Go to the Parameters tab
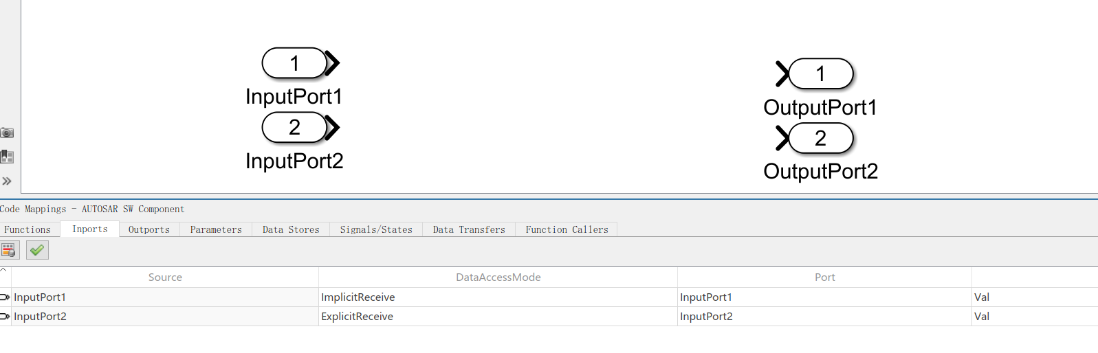The image size is (1098, 353). point(216,229)
